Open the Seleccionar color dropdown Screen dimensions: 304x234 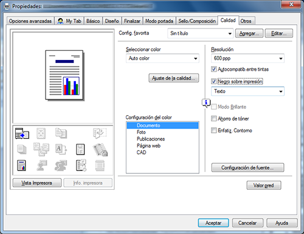tap(162, 58)
